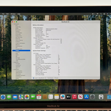Image resolution: width=111 pixels, height=111 pixels.
Task: Click Hardware in the bottom path bar
Action: pos(50,78)
